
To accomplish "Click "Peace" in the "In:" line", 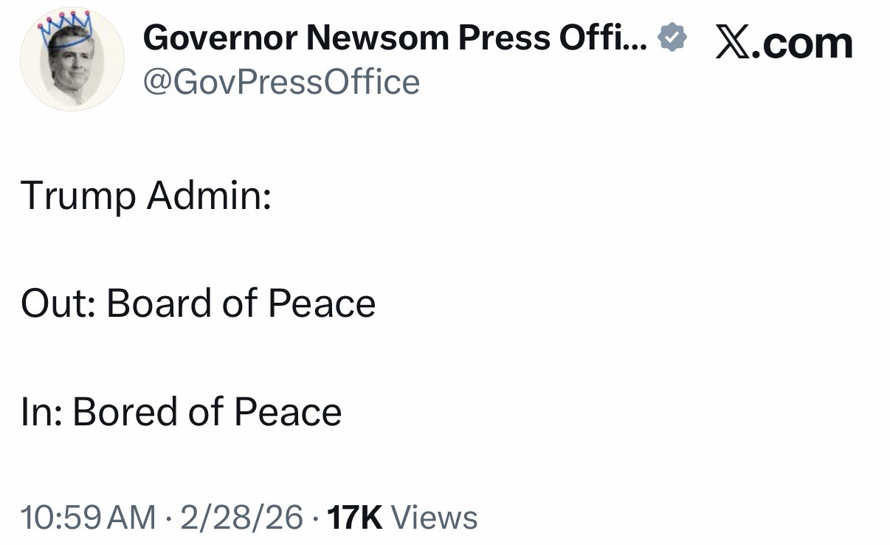I will 288,411.
